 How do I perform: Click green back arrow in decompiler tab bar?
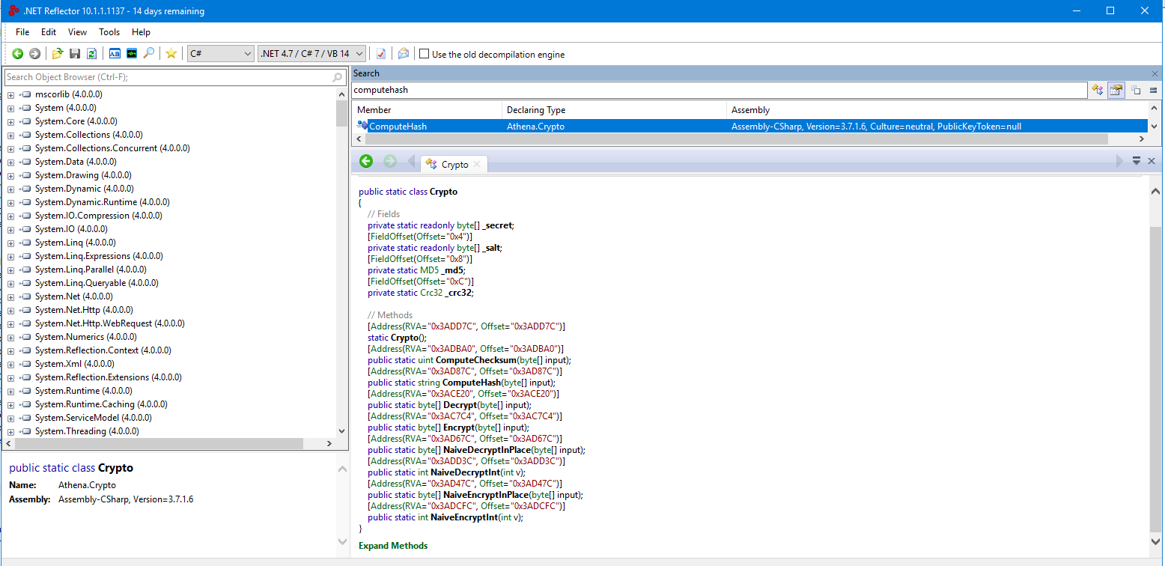(x=366, y=161)
